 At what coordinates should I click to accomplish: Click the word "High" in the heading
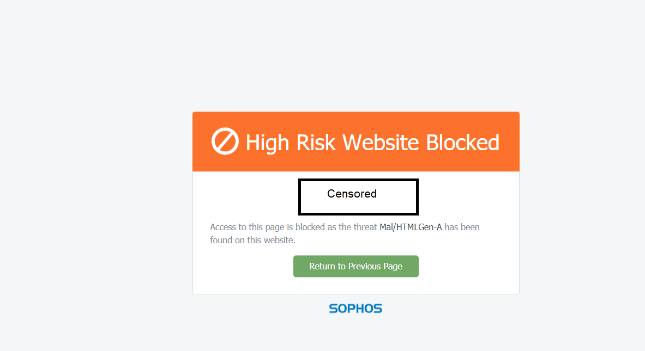coord(268,143)
